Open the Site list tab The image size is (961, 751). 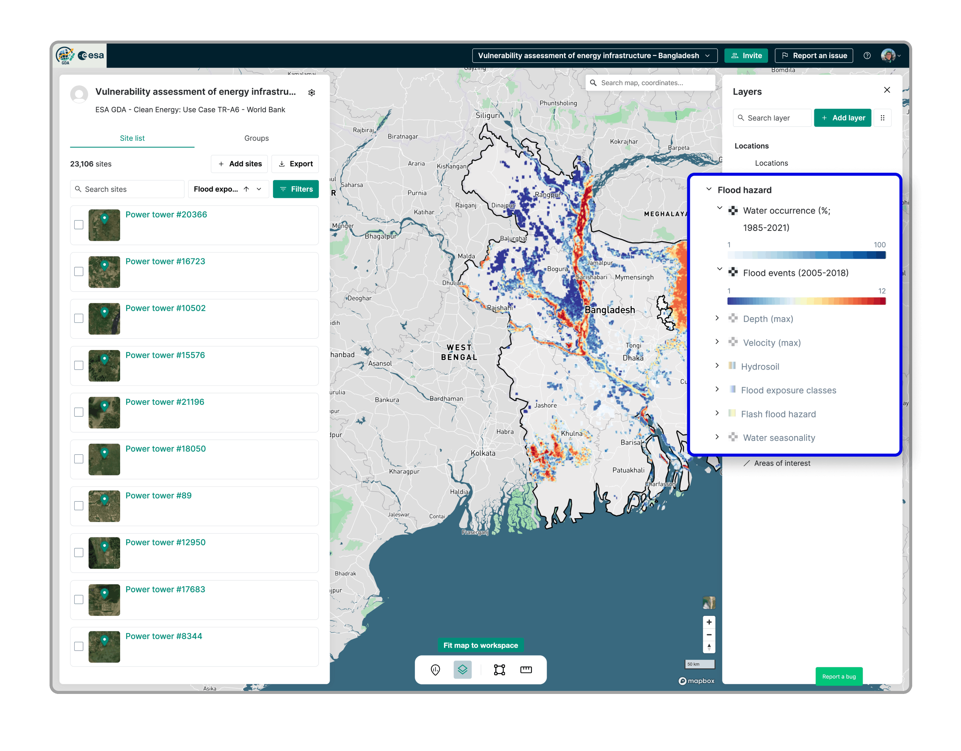click(132, 138)
